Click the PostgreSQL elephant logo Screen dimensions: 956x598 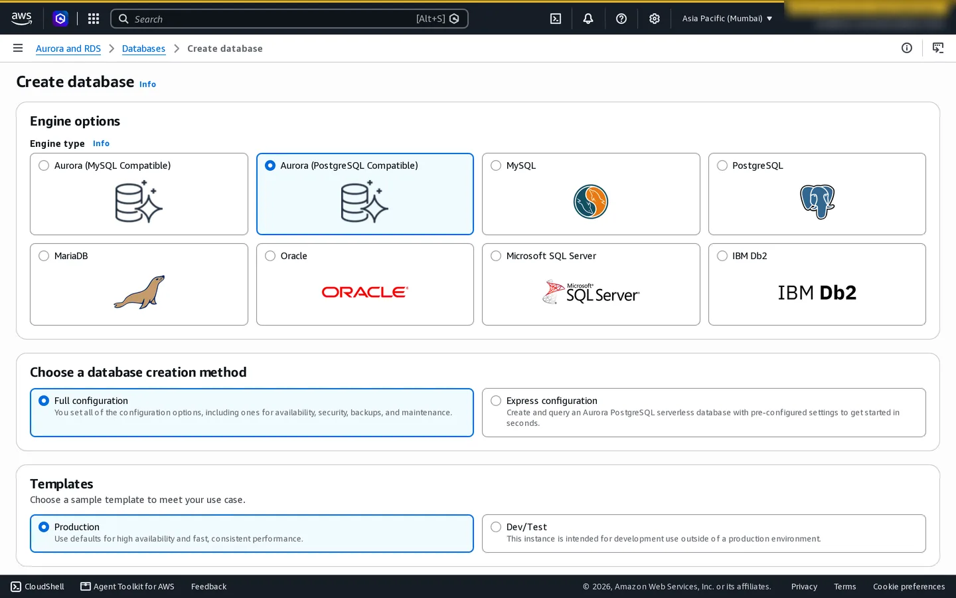[817, 202]
